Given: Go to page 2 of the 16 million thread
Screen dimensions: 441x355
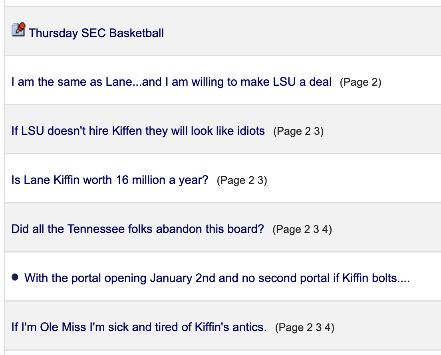Looking at the screenshot, I should tap(251, 181).
